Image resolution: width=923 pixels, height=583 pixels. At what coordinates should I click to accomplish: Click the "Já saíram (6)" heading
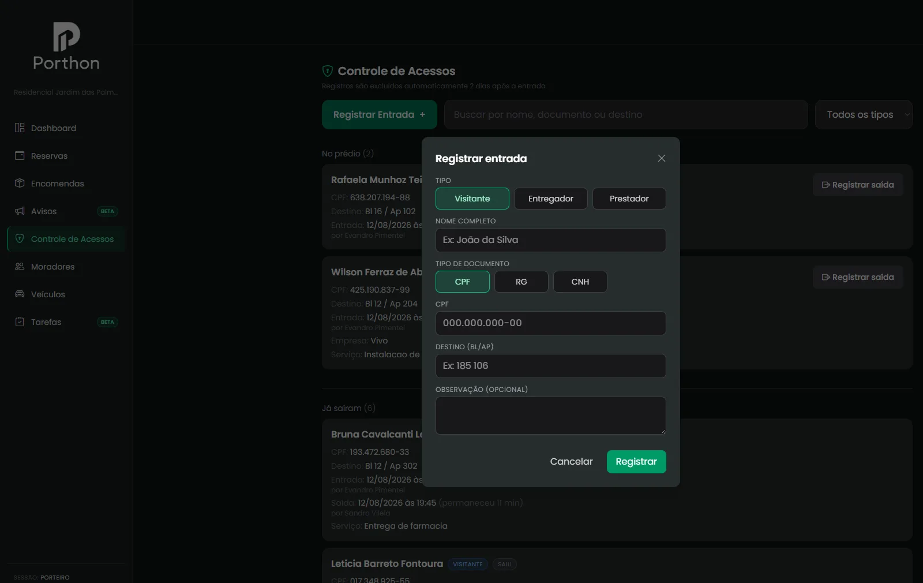pyautogui.click(x=348, y=408)
